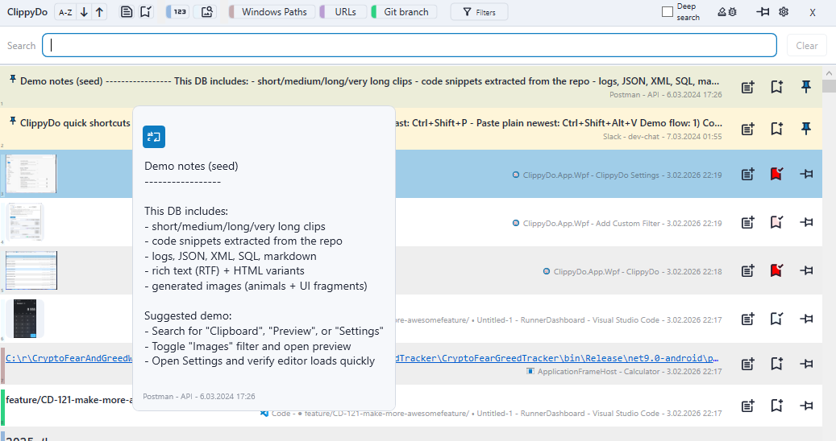This screenshot has width=836, height=441.
Task: Unpin the Demo notes (seed) clip
Action: (x=806, y=87)
